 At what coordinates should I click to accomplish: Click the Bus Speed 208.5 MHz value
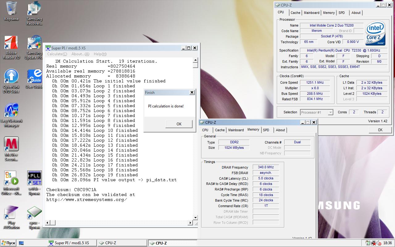click(x=315, y=94)
